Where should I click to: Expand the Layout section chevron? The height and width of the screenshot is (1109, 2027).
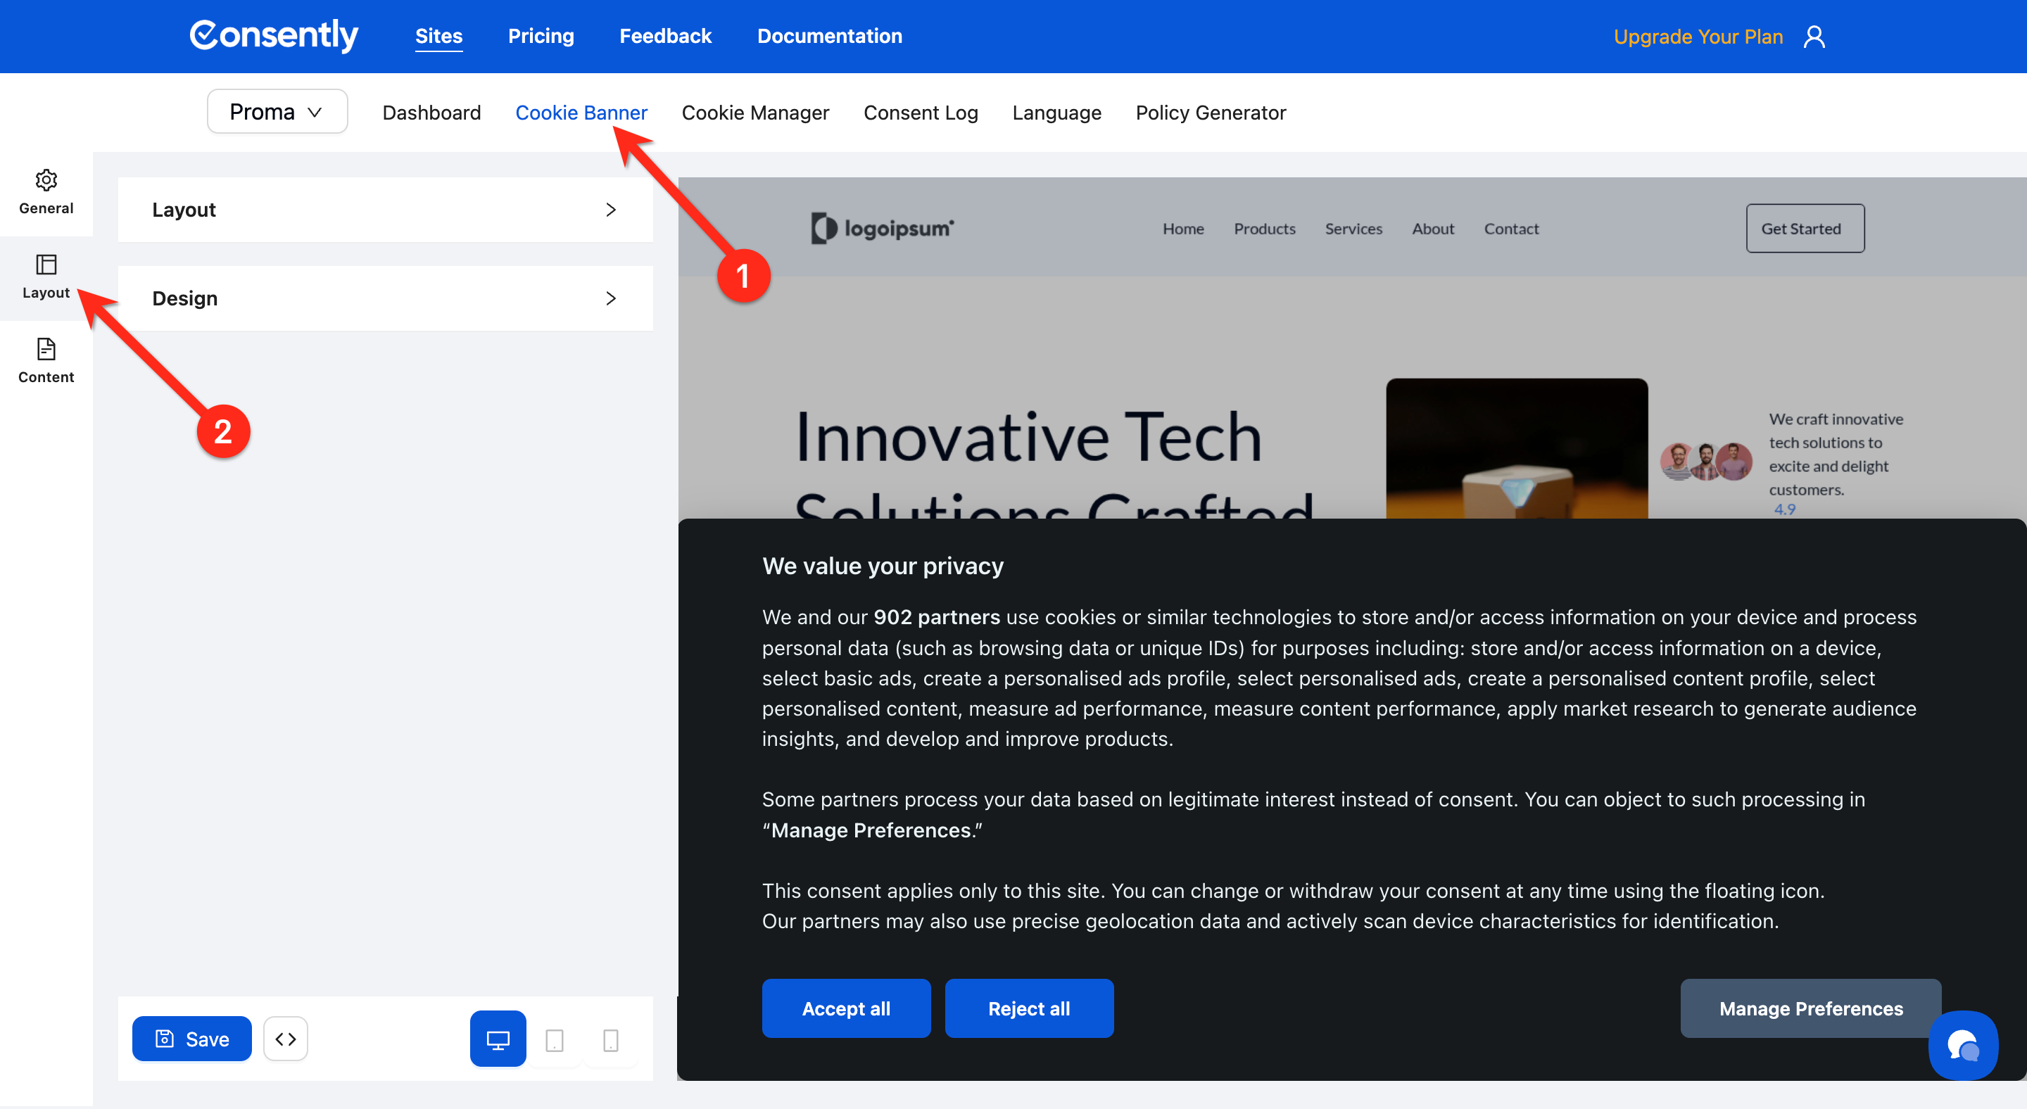[x=611, y=209]
